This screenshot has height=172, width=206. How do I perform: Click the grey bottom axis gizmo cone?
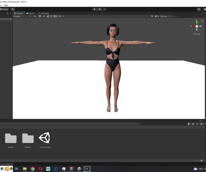pos(197,29)
